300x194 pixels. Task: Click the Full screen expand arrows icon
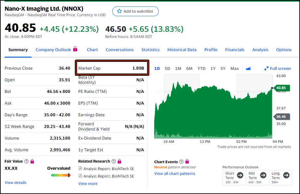pyautogui.click(x=266, y=69)
